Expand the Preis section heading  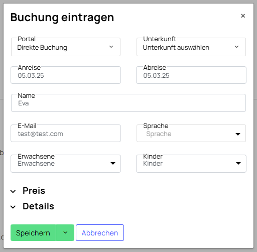[x=34, y=191]
